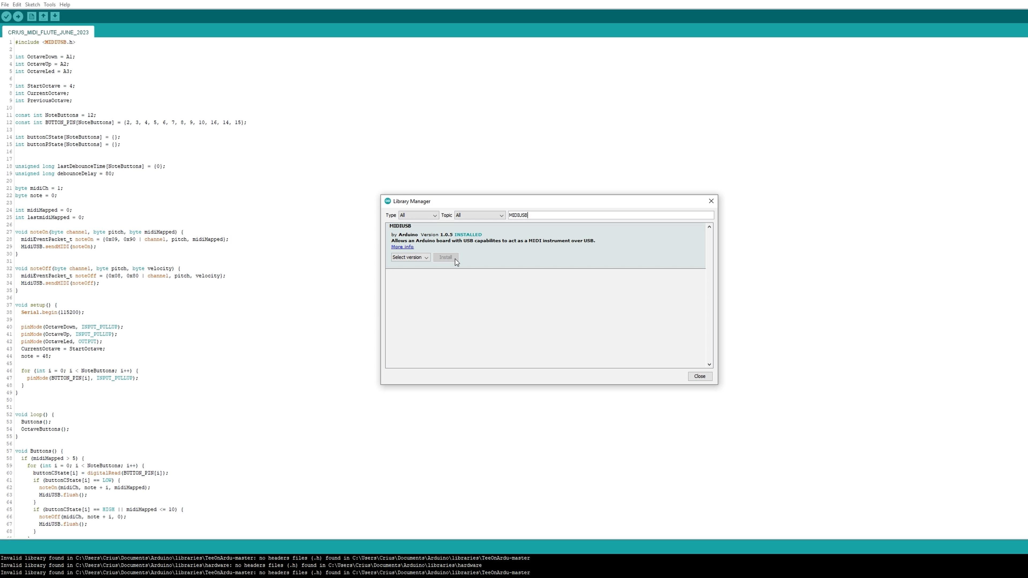Viewport: 1028px width, 578px height.
Task: Open the Sketch menu
Action: tap(32, 4)
